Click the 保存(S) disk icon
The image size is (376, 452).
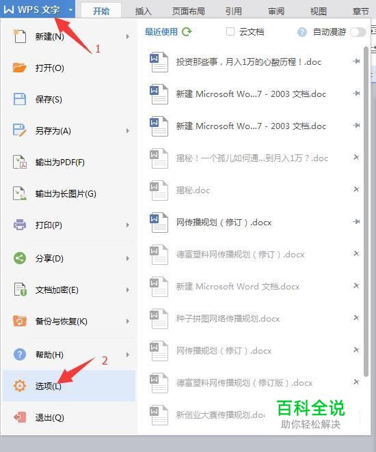pyautogui.click(x=20, y=99)
